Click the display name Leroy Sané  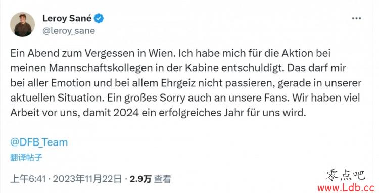[67, 18]
